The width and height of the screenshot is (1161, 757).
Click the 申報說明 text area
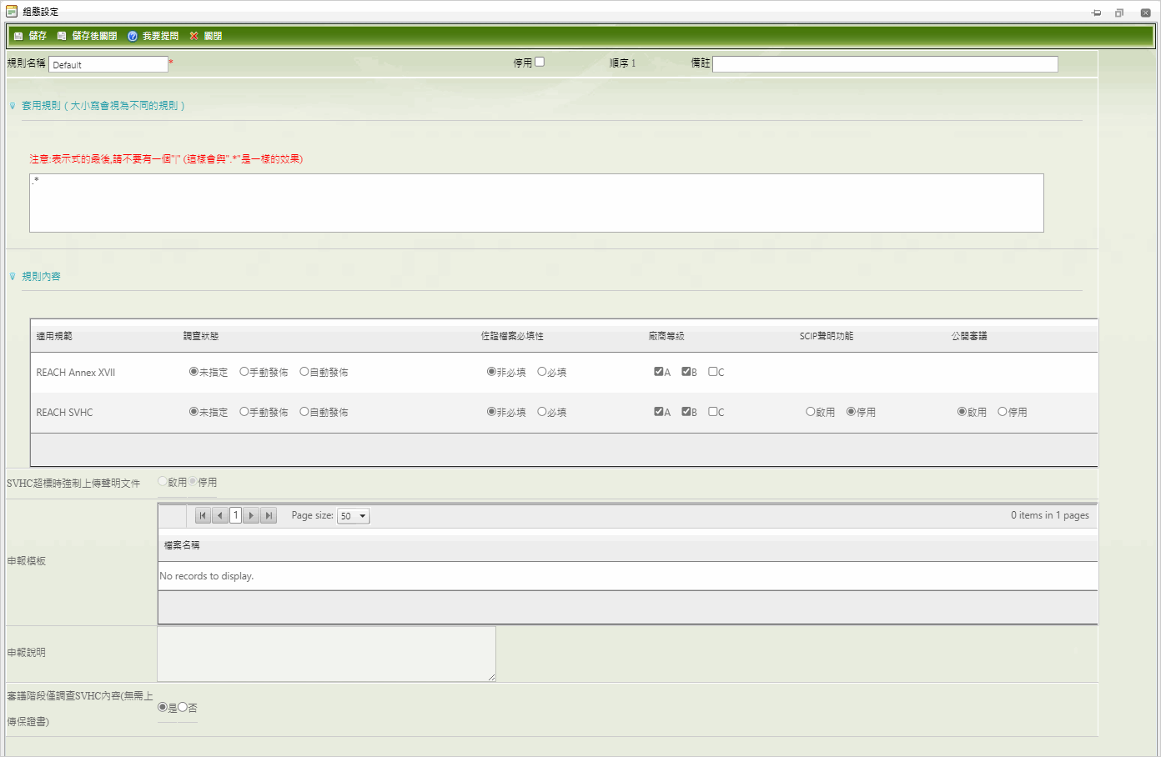[327, 654]
